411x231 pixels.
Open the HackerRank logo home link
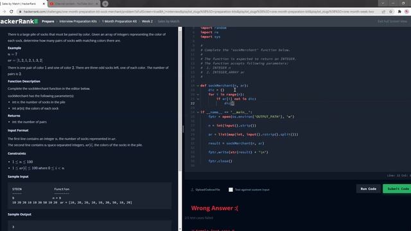(19, 21)
